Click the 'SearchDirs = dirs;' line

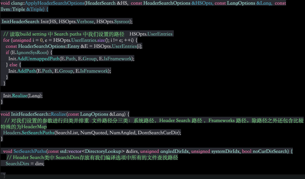pos(25,164)
